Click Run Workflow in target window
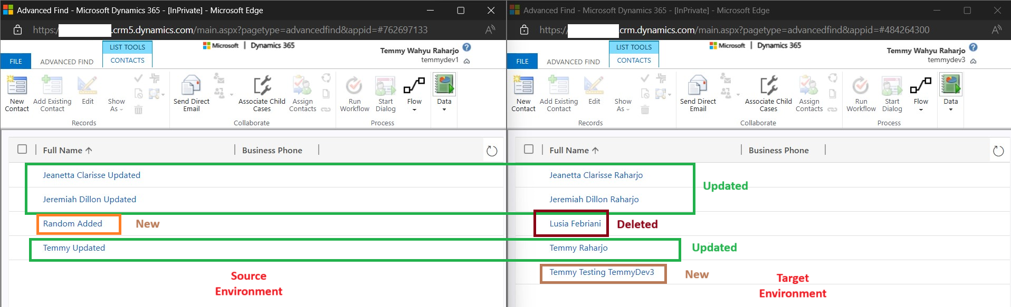 click(x=861, y=94)
